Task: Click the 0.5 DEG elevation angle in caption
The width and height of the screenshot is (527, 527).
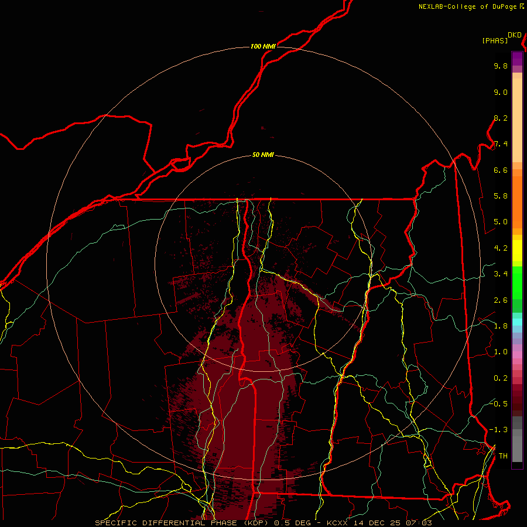Action: coord(292,523)
